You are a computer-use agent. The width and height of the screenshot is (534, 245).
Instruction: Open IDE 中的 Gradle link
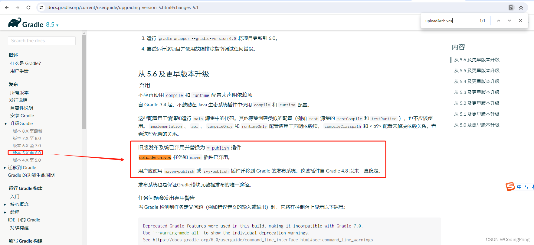tap(24, 220)
